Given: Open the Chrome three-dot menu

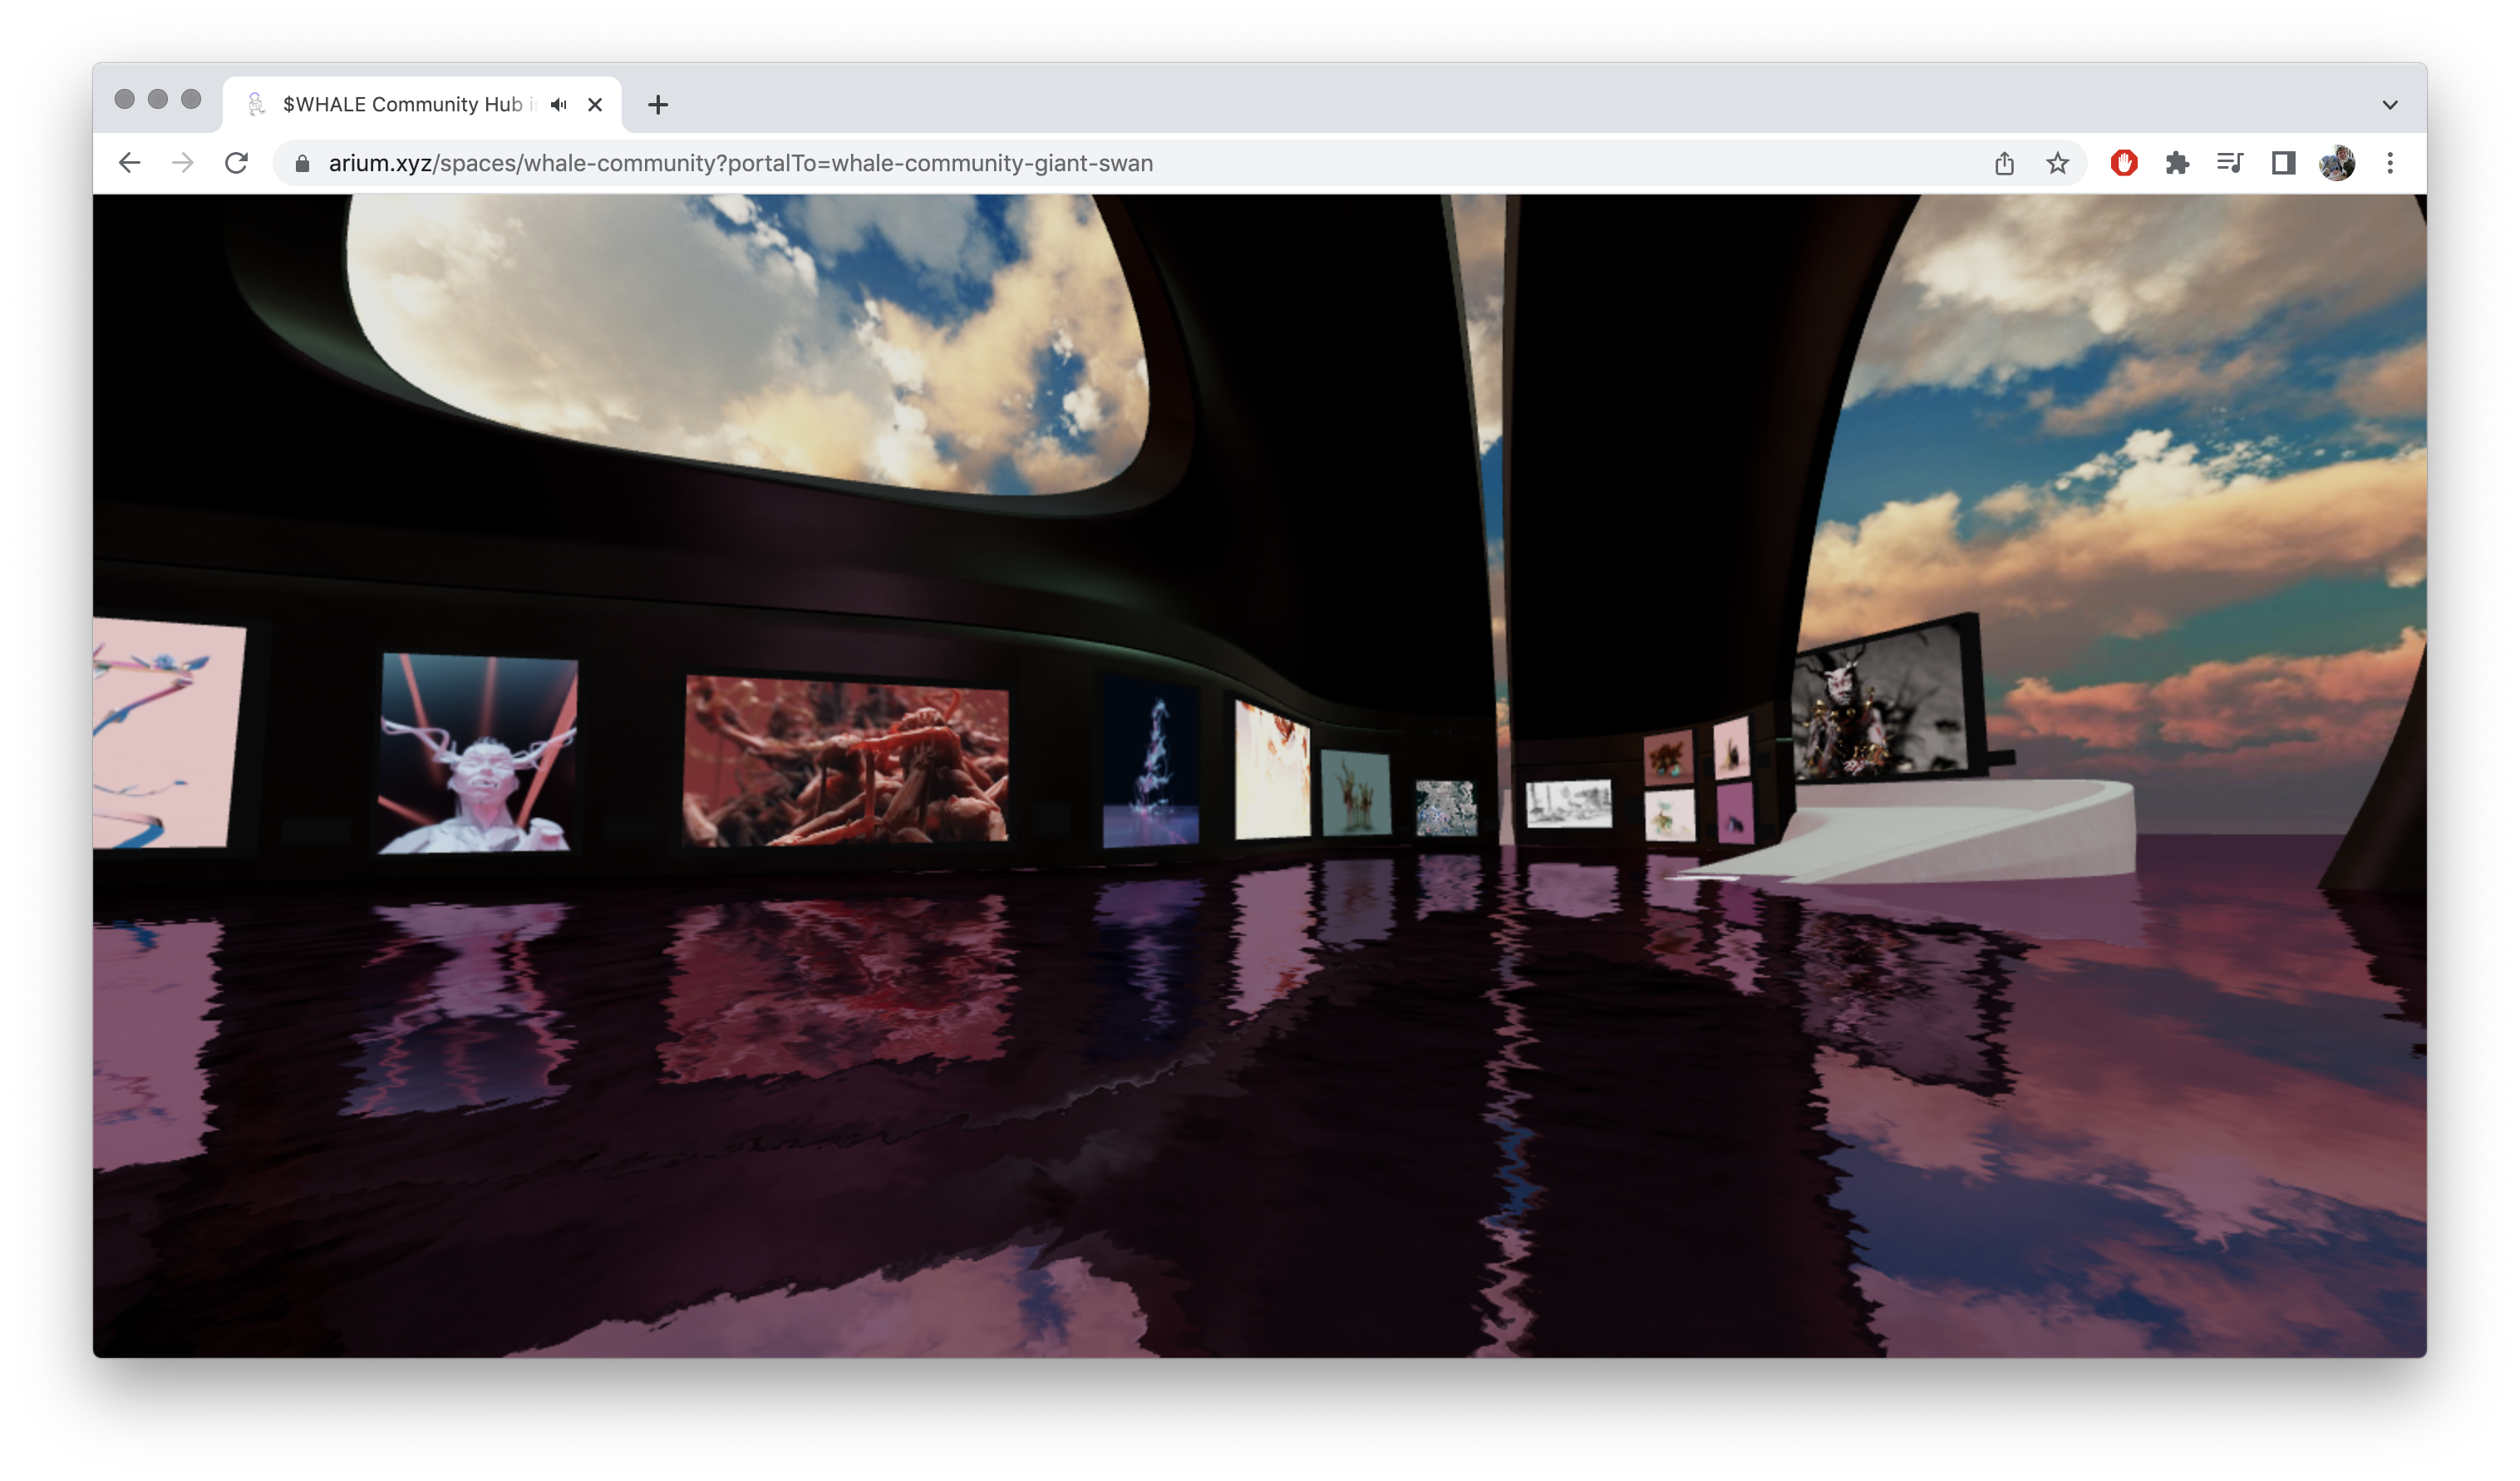Looking at the screenshot, I should click(2390, 163).
